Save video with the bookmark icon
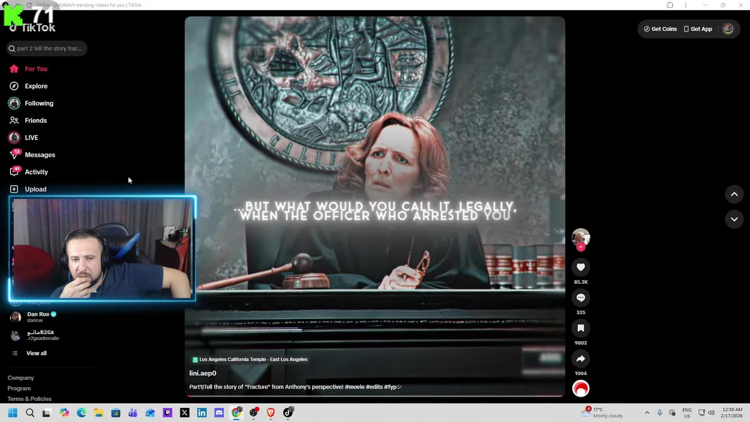Viewport: 750px width, 422px height. pyautogui.click(x=581, y=328)
